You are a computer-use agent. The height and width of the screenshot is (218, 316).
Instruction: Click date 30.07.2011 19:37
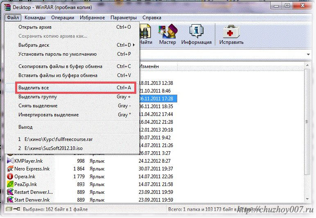point(156,169)
